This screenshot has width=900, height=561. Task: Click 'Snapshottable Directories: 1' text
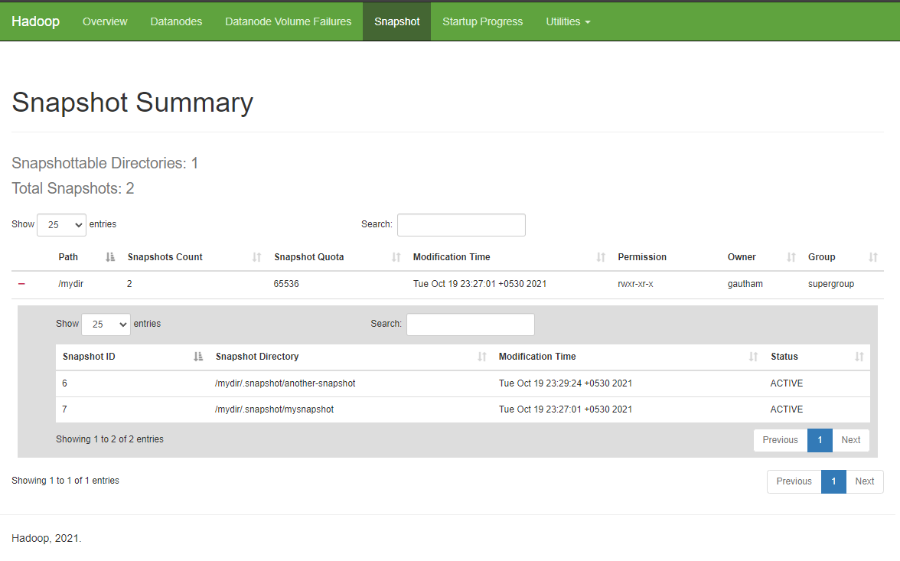[x=105, y=163]
